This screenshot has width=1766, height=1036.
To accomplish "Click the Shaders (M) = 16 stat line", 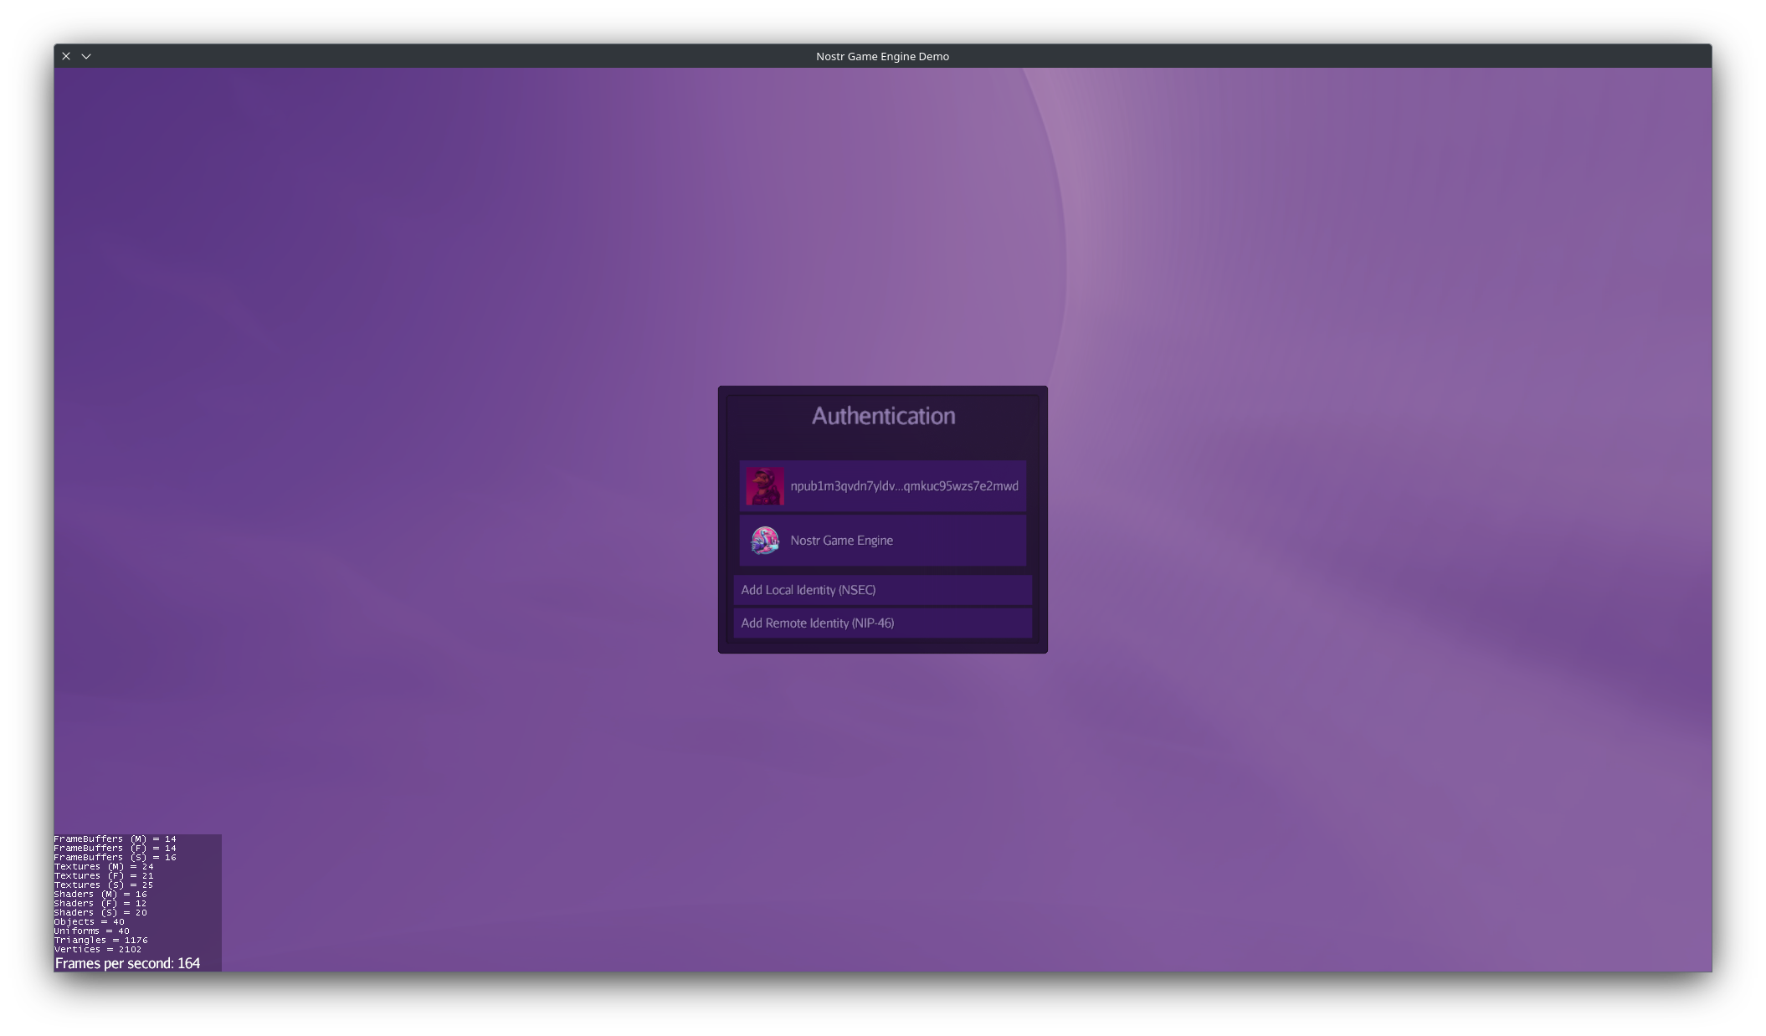I will click(100, 895).
